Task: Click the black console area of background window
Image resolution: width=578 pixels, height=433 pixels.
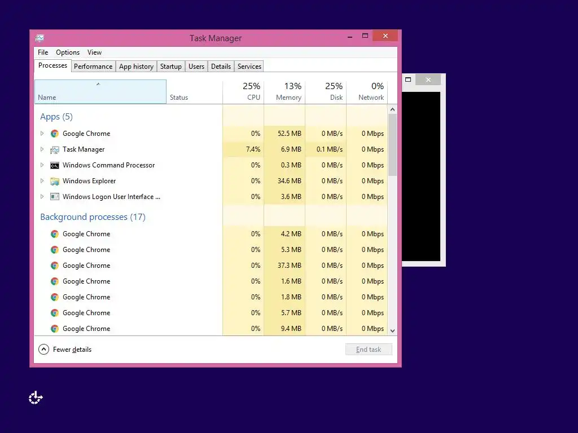Action: (x=421, y=176)
